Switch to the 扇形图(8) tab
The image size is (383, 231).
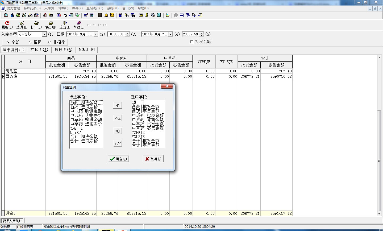pos(63,50)
